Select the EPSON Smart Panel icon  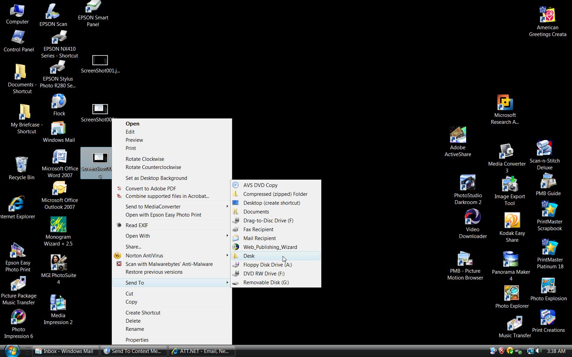pyautogui.click(x=93, y=14)
